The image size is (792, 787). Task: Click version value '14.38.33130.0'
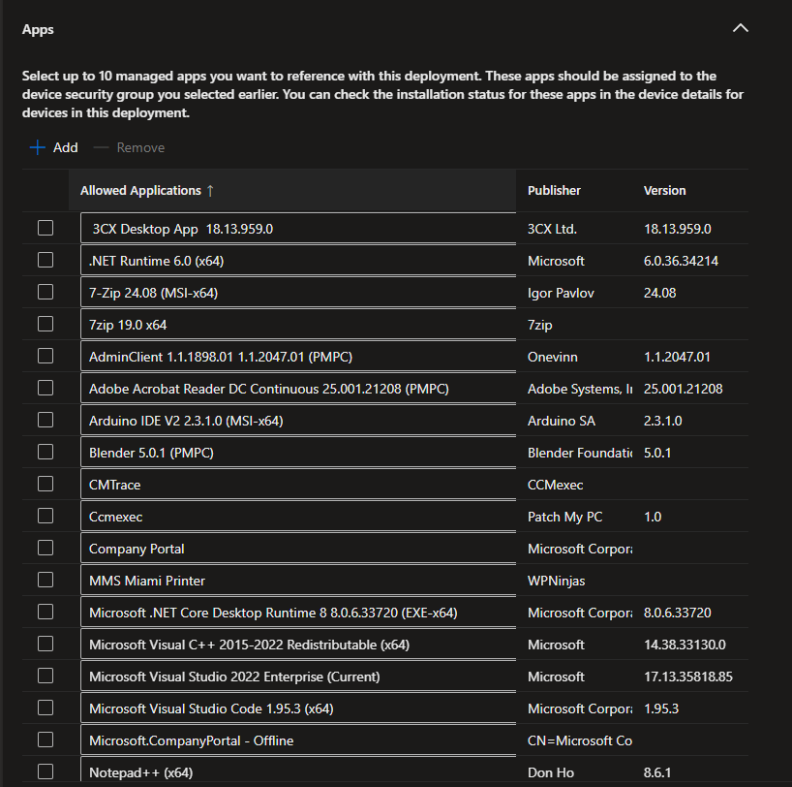685,645
